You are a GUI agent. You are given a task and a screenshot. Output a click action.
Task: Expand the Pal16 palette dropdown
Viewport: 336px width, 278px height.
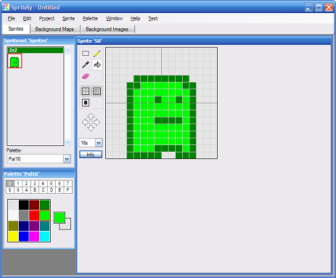point(67,159)
